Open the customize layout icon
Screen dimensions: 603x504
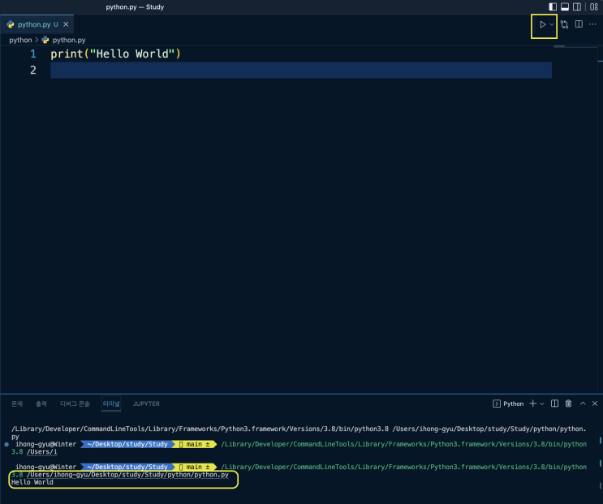tap(594, 6)
